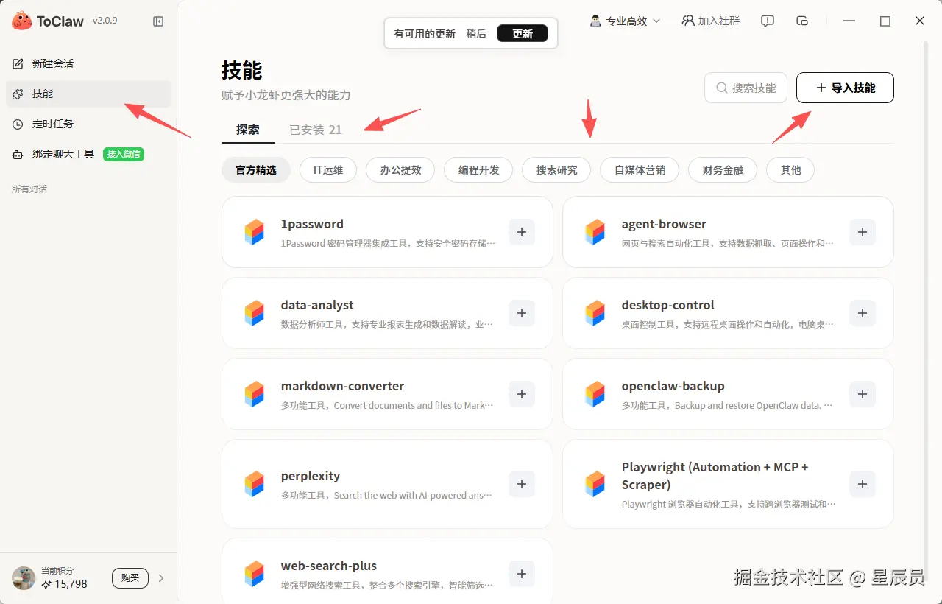This screenshot has height=604, width=942.
Task: Open the feedback message icon
Action: point(768,21)
